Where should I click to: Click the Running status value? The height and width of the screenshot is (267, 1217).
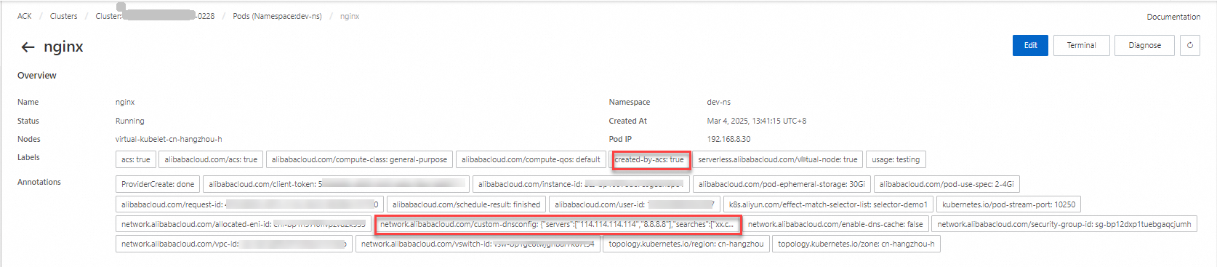point(130,121)
